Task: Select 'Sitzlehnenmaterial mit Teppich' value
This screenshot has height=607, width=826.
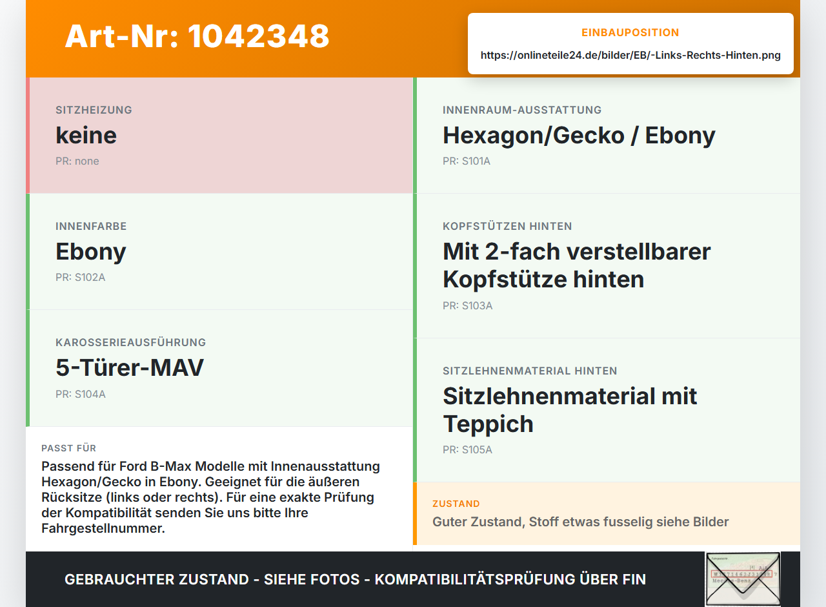Action: [x=570, y=410]
